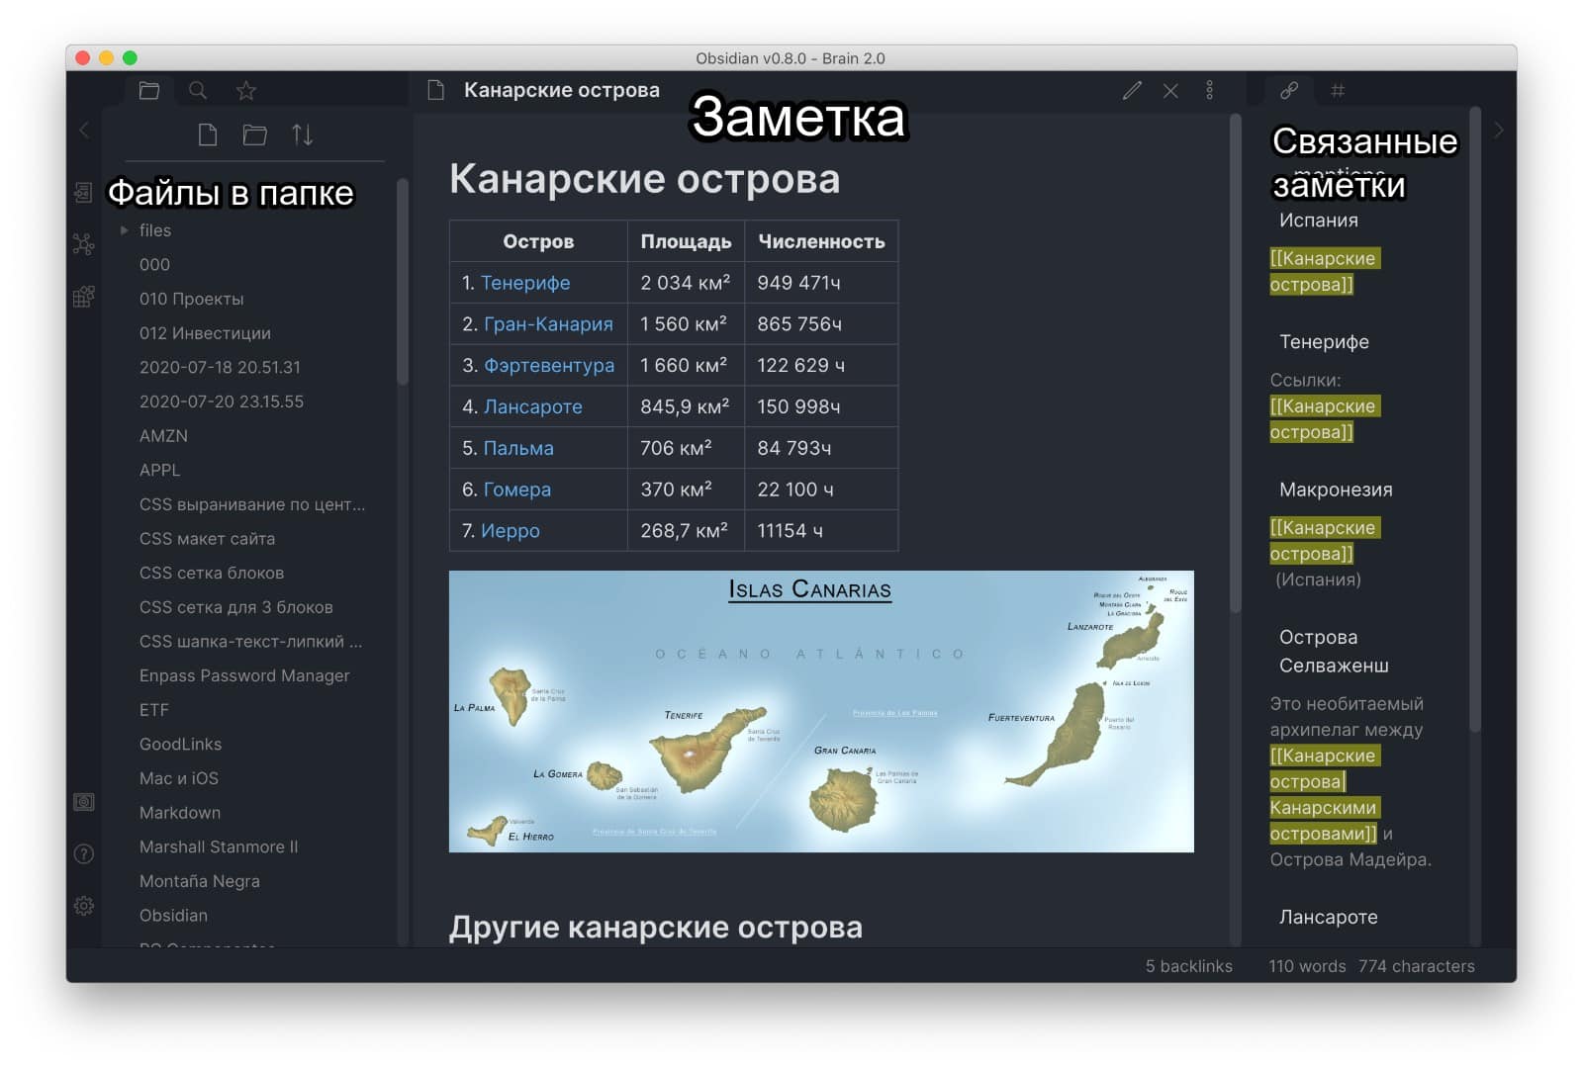Click the file list vertical scrollbar
Viewport: 1583px width, 1070px height.
click(402, 282)
